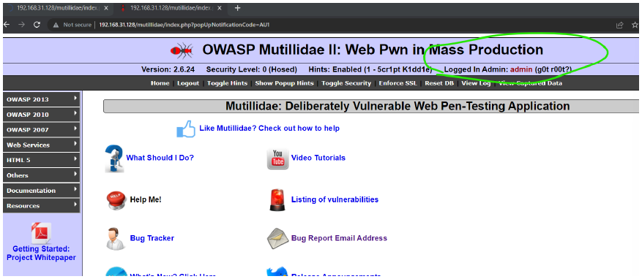Open Listing of vulnerabilities link
Screen dimensions: 642x279
(335, 199)
